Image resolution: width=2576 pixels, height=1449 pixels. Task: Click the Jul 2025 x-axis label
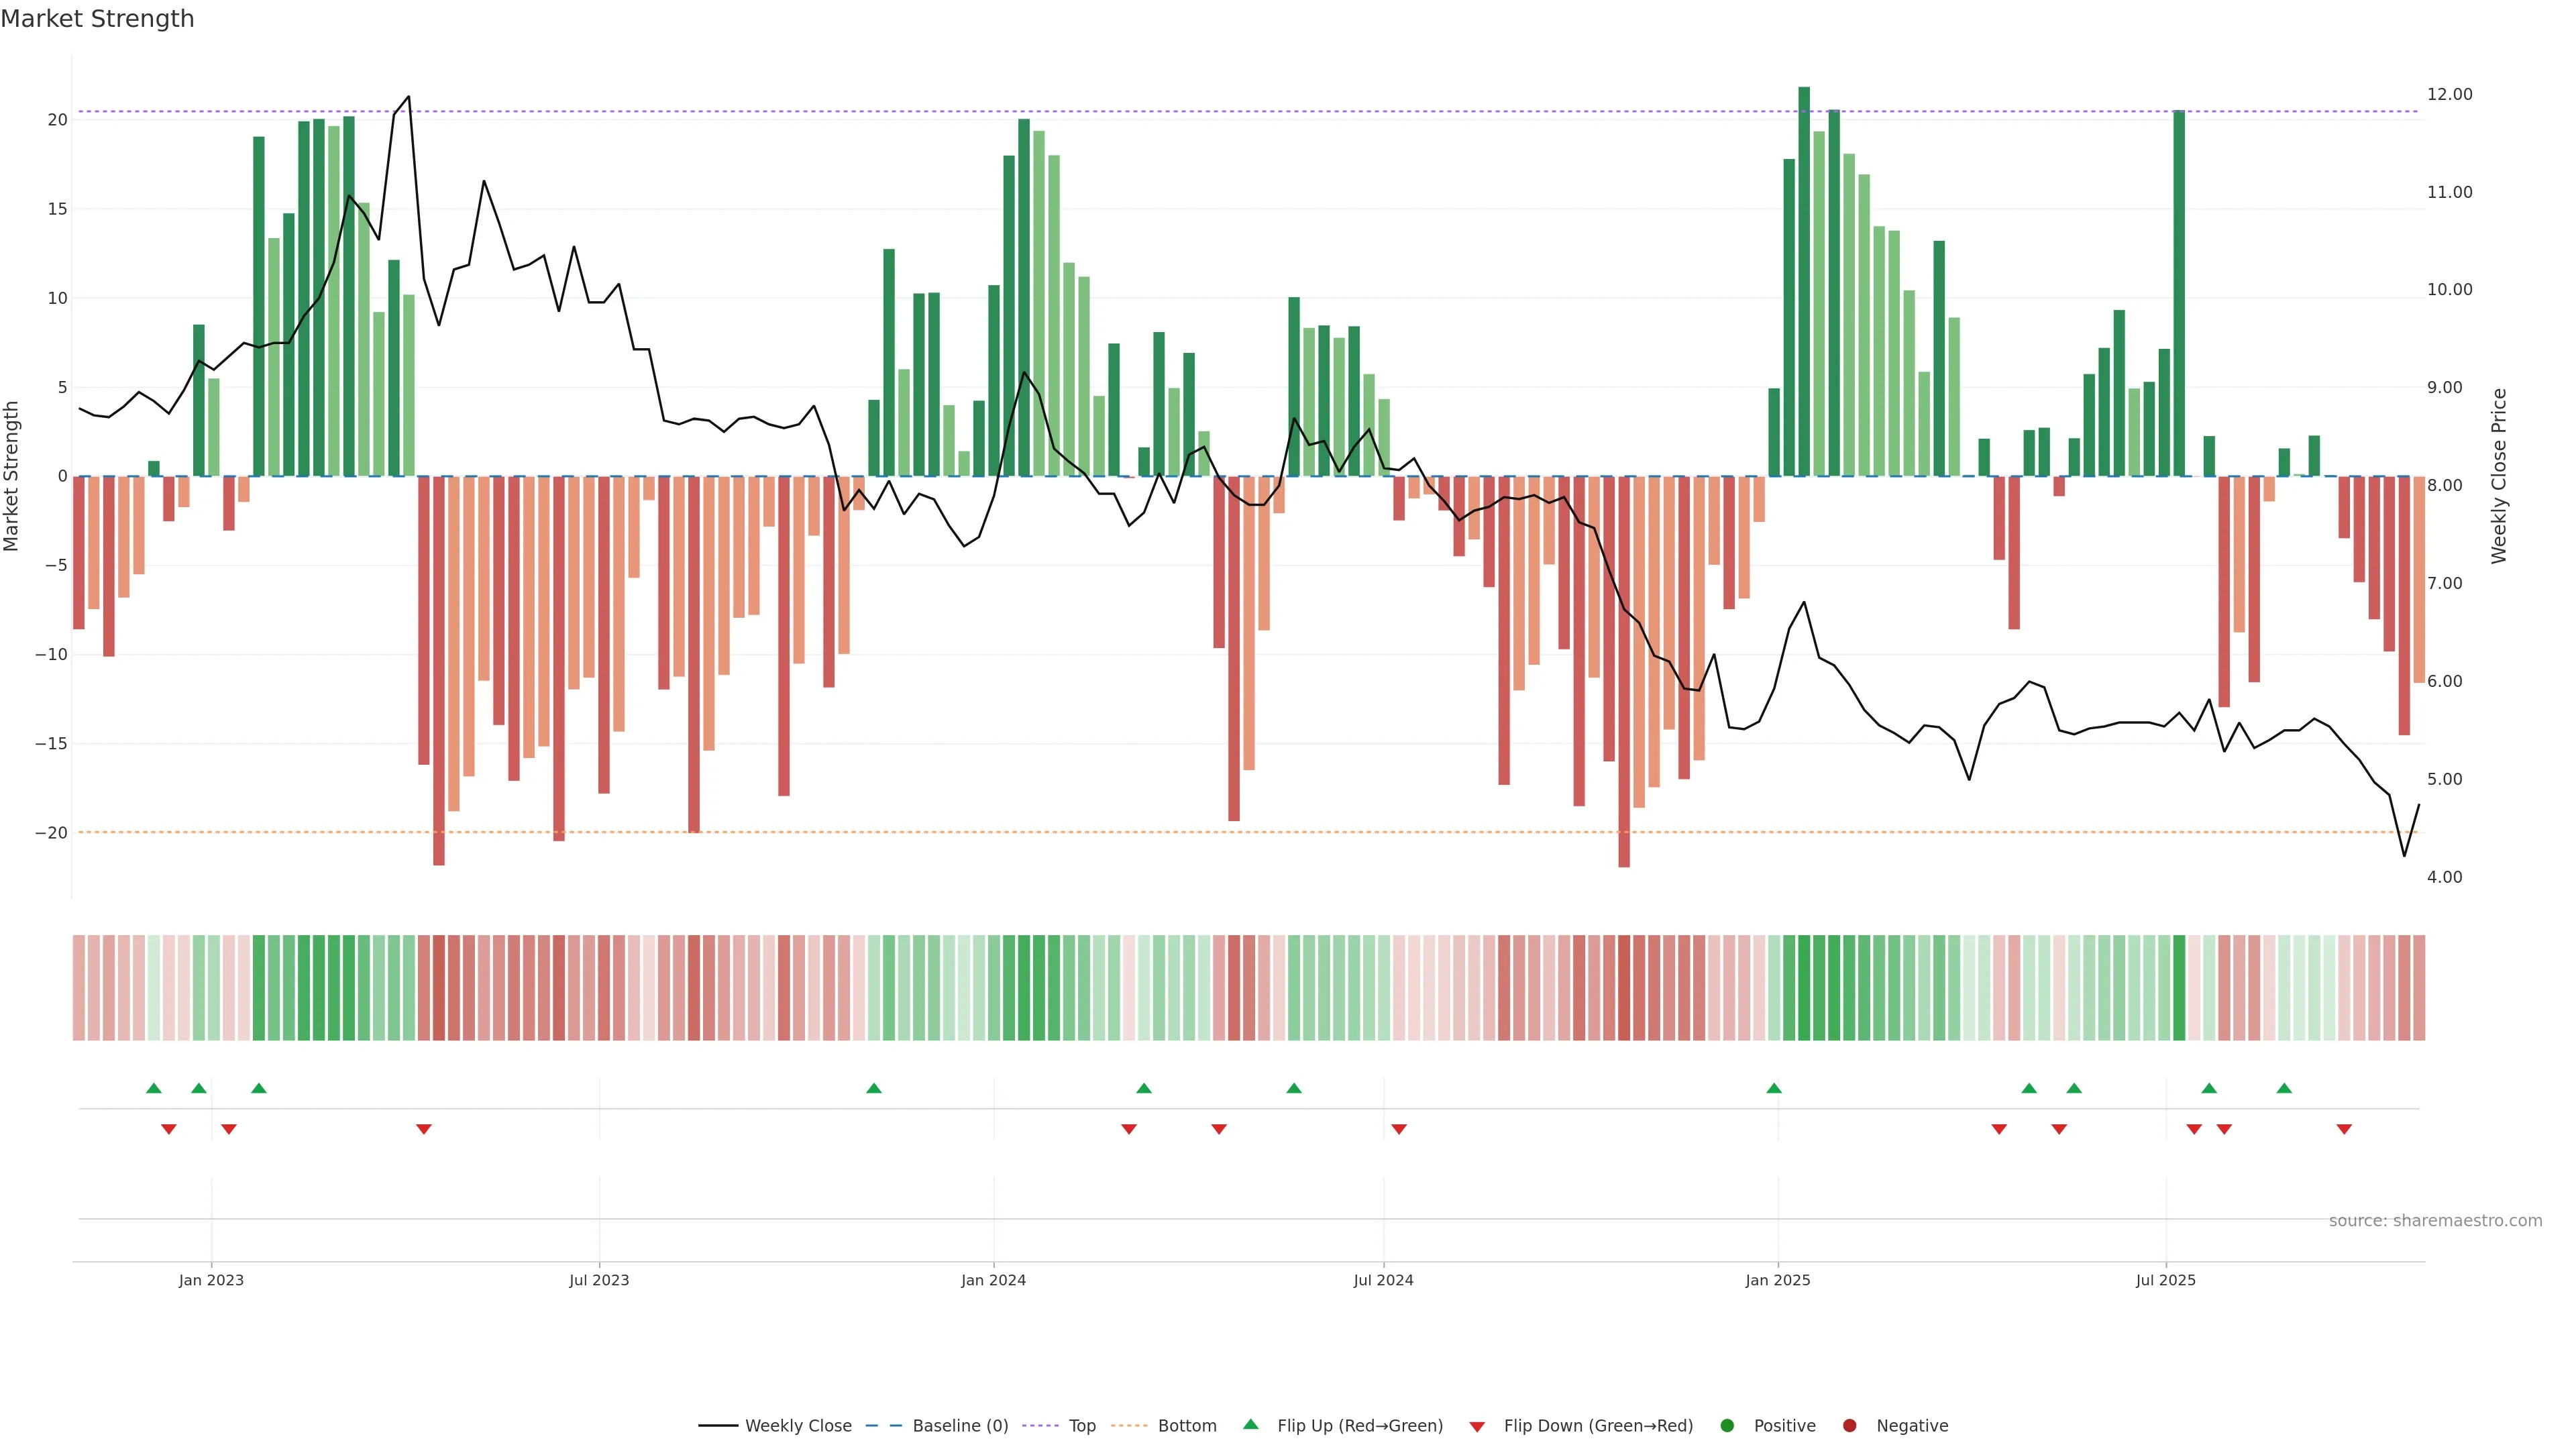click(x=2166, y=1280)
